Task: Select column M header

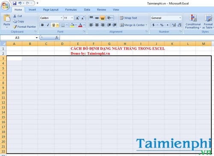Action: tap(204, 44)
